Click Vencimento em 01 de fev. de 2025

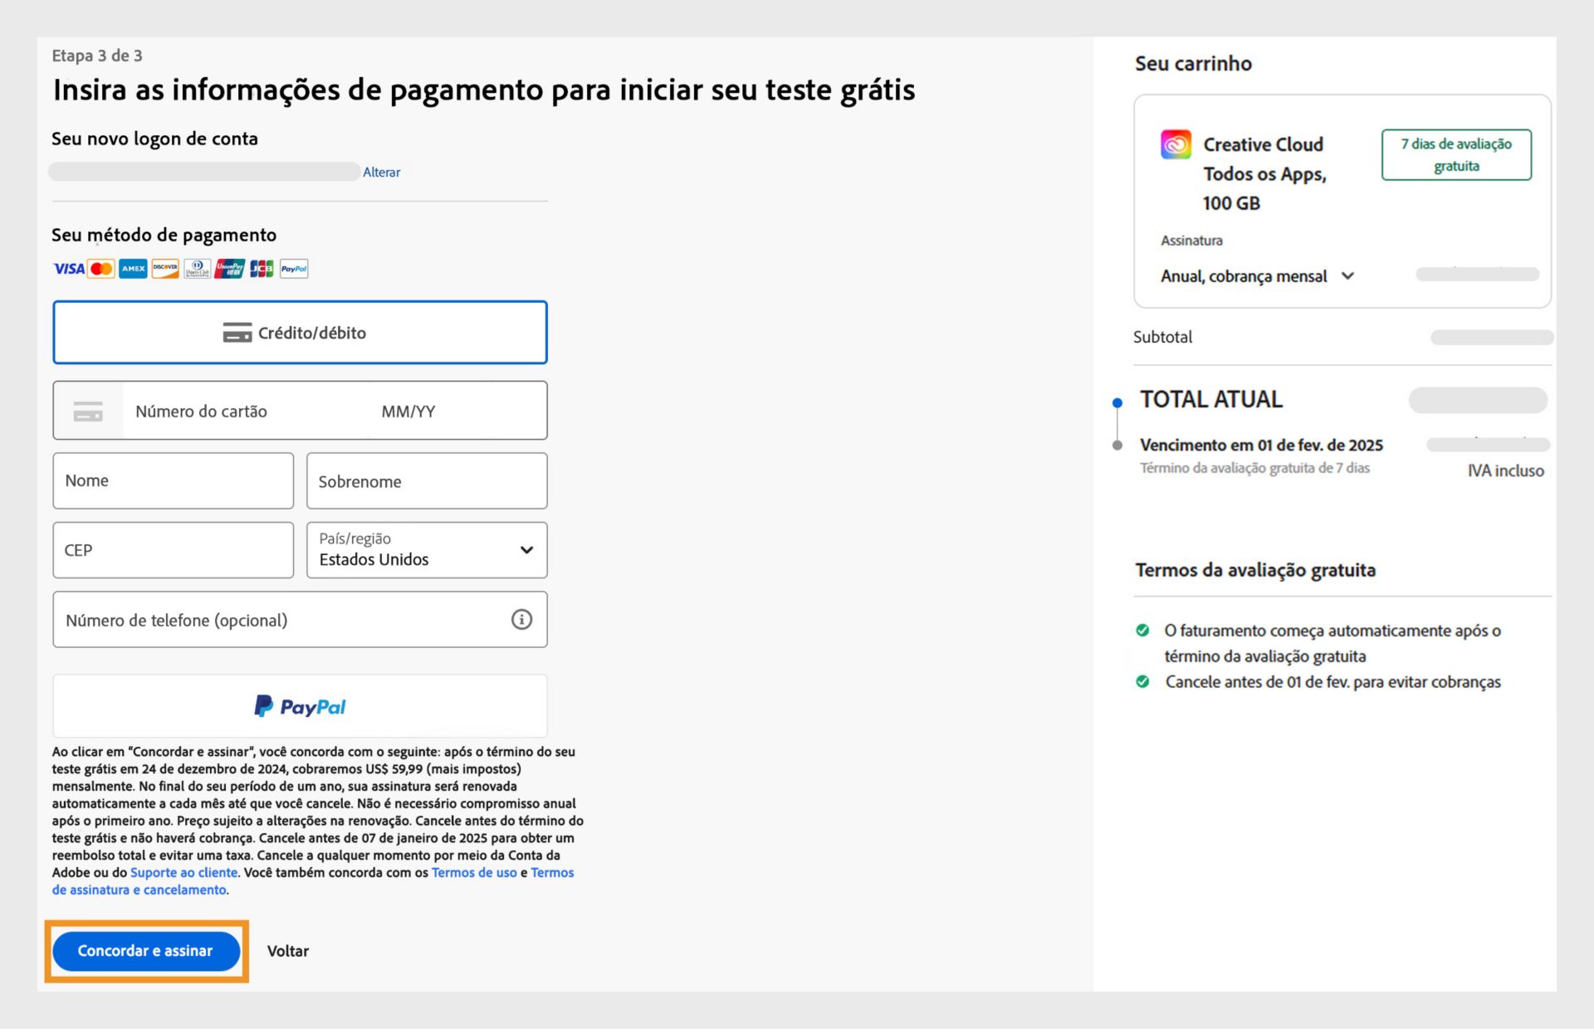[1261, 445]
